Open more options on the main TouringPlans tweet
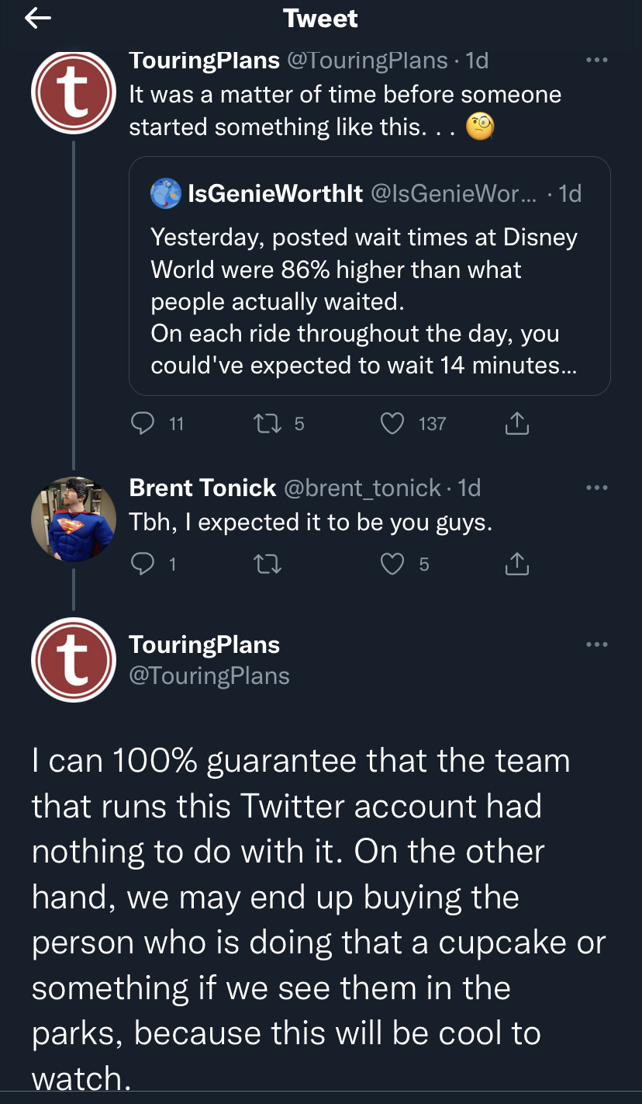The width and height of the screenshot is (642, 1104). point(597,644)
